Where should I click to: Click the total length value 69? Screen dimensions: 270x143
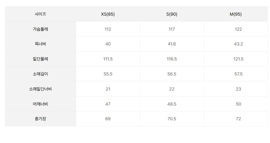108,119
